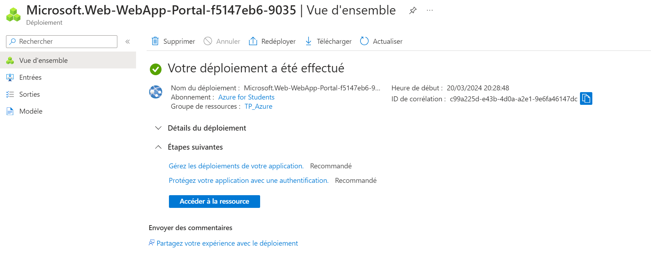Open the ellipsis more options menu
651x264 pixels.
(x=430, y=11)
